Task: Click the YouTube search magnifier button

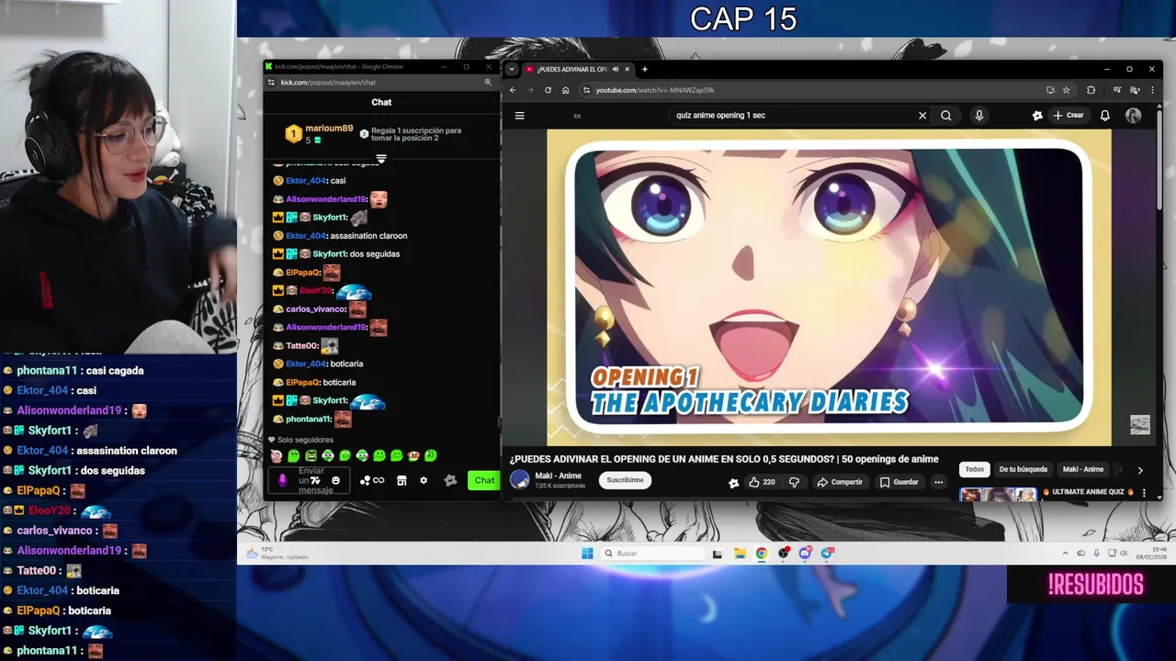Action: pyautogui.click(x=946, y=116)
